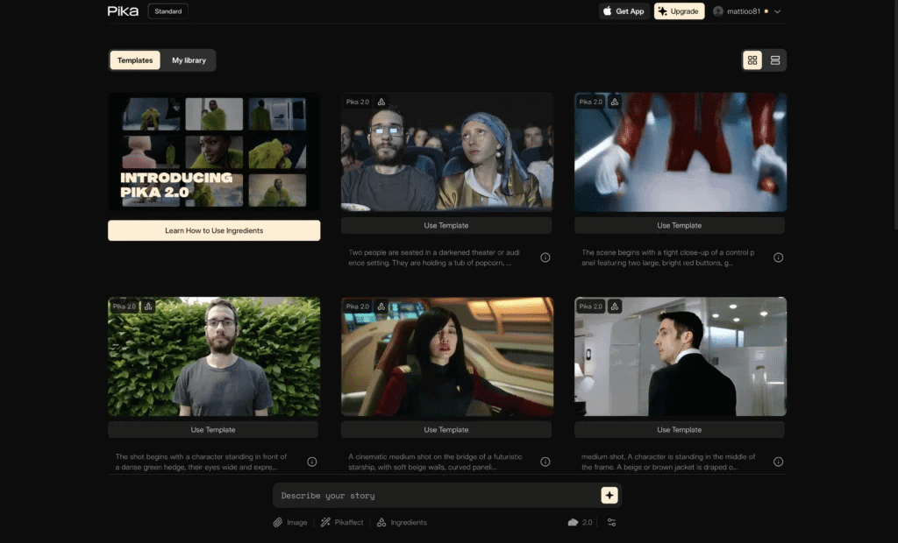
Task: Switch to grid view layout
Action: 752,60
